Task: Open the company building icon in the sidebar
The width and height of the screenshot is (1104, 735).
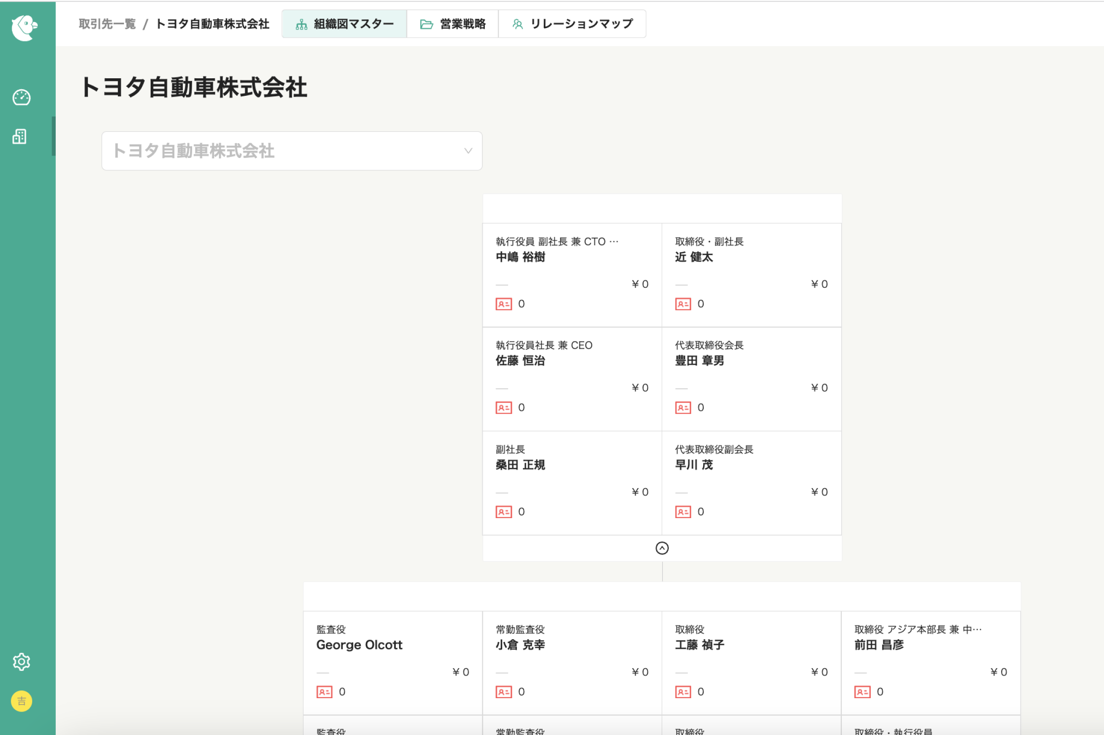Action: pyautogui.click(x=20, y=136)
